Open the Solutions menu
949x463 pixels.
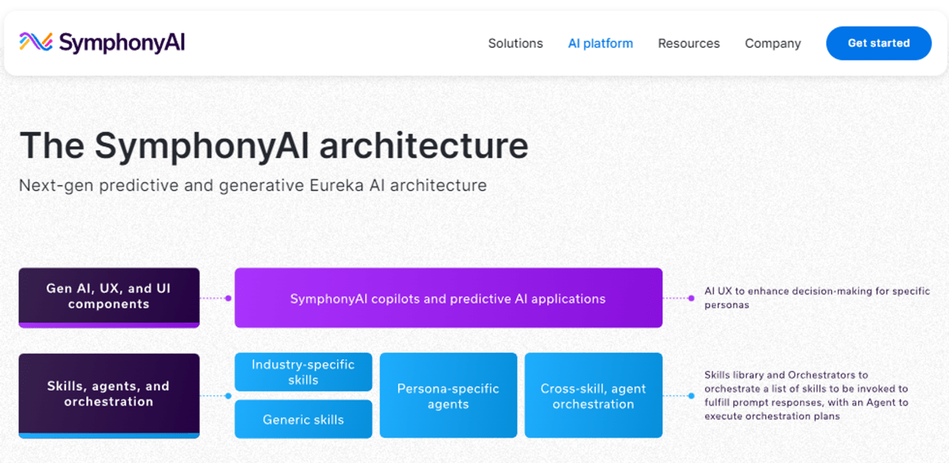[515, 43]
